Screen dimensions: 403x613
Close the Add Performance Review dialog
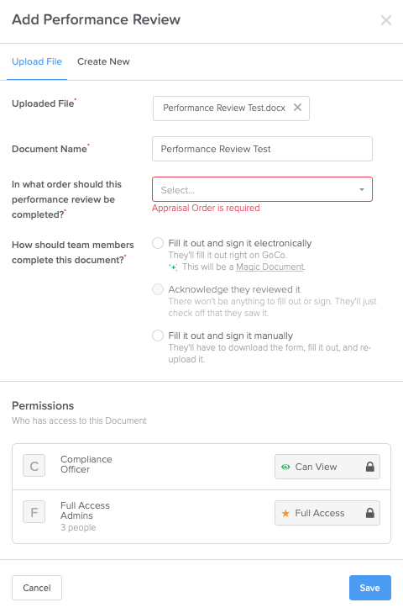tap(386, 20)
